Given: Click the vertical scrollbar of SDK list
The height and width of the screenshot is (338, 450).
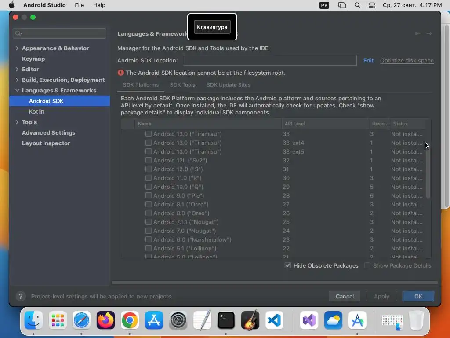Looking at the screenshot, I should [x=428, y=173].
